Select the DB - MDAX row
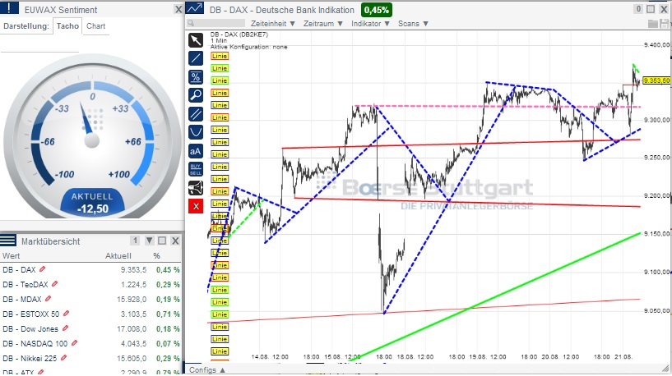Screen dimensions: 672x376 [90, 299]
